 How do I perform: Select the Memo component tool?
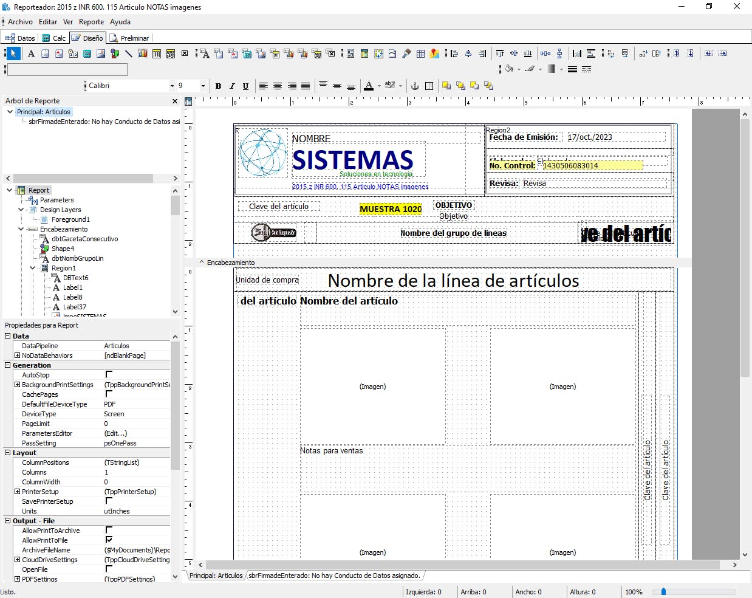[x=45, y=53]
